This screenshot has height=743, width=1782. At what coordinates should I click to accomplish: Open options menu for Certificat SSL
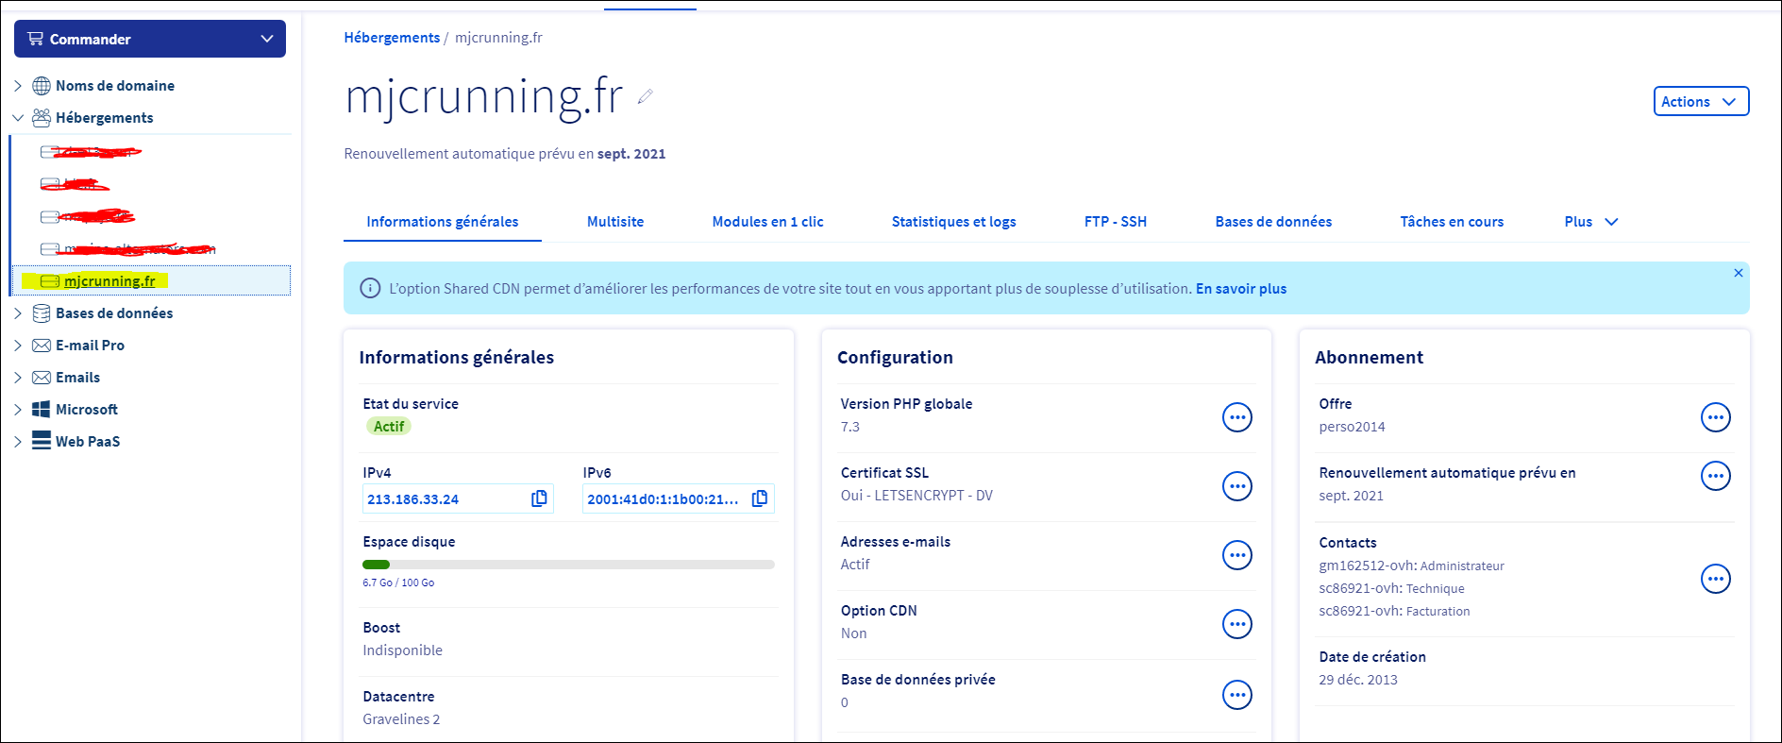(x=1236, y=486)
